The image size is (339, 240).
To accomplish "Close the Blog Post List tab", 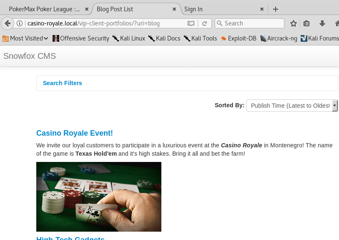I will pos(174,9).
